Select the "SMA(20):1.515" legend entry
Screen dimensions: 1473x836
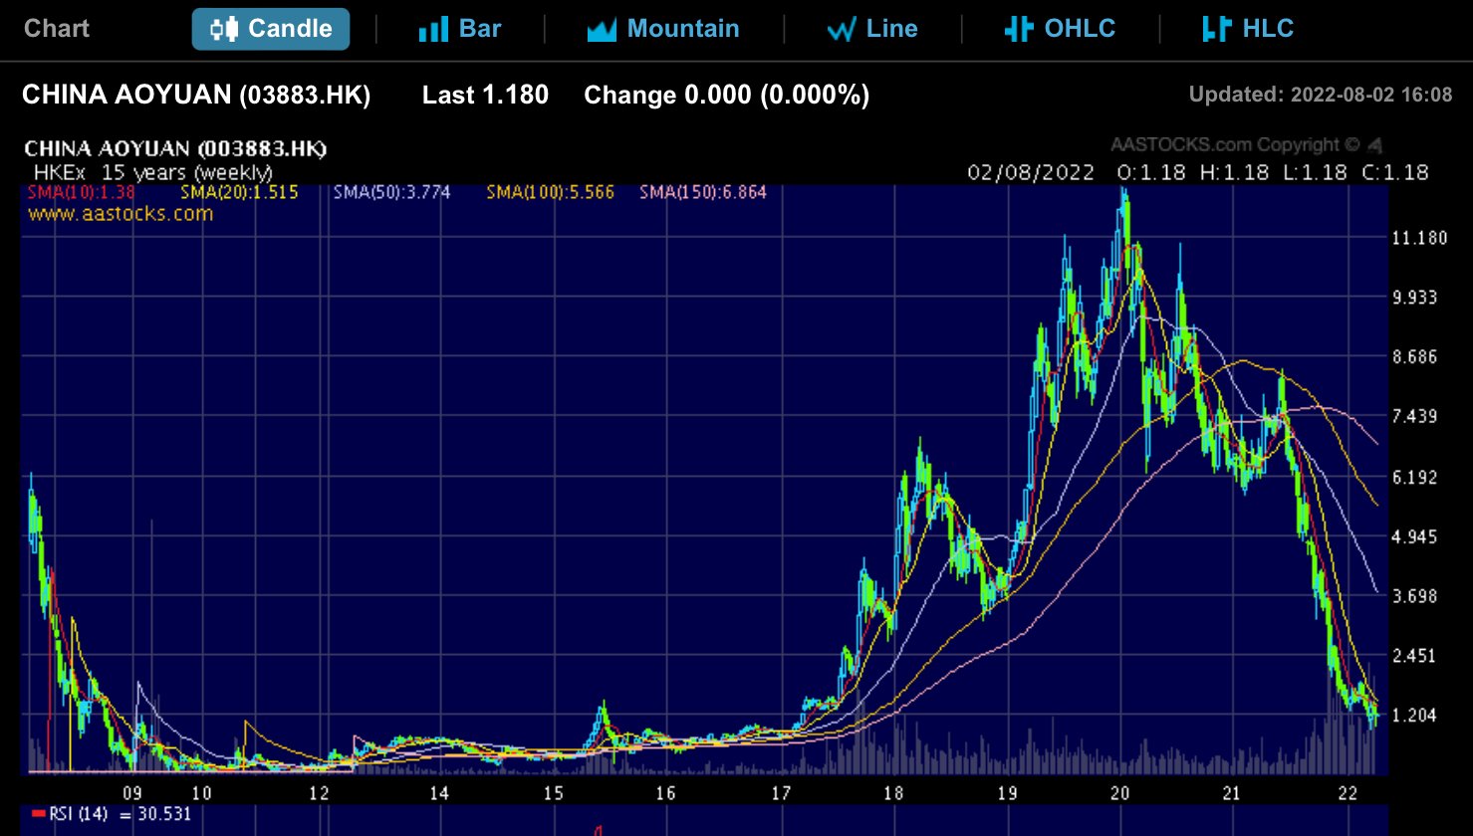239,192
